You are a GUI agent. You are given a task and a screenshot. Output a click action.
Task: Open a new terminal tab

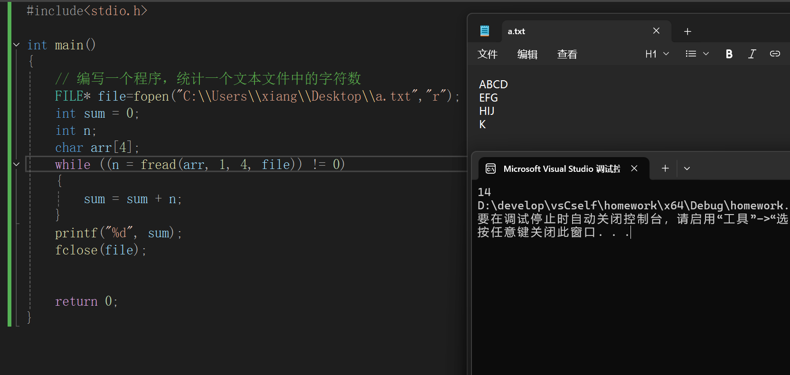click(665, 169)
